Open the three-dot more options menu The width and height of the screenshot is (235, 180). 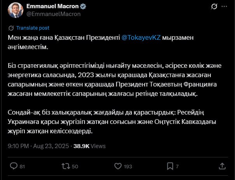click(224, 7)
